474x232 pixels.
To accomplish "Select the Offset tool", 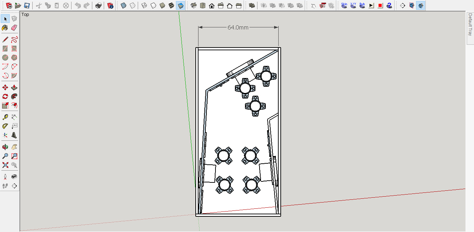I will [x=14, y=105].
